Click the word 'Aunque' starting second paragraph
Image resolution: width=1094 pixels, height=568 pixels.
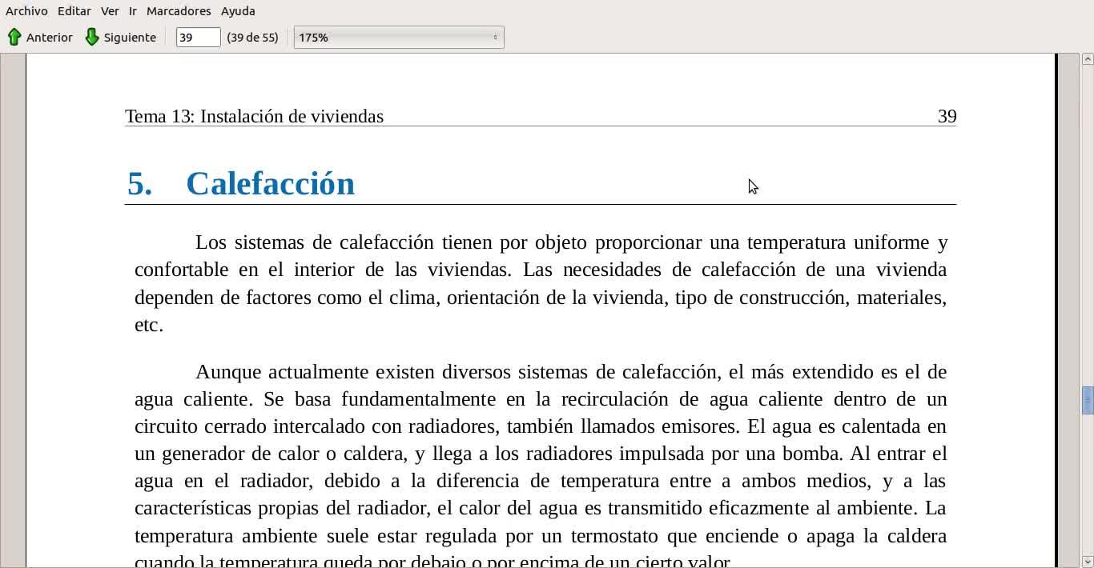coord(228,373)
